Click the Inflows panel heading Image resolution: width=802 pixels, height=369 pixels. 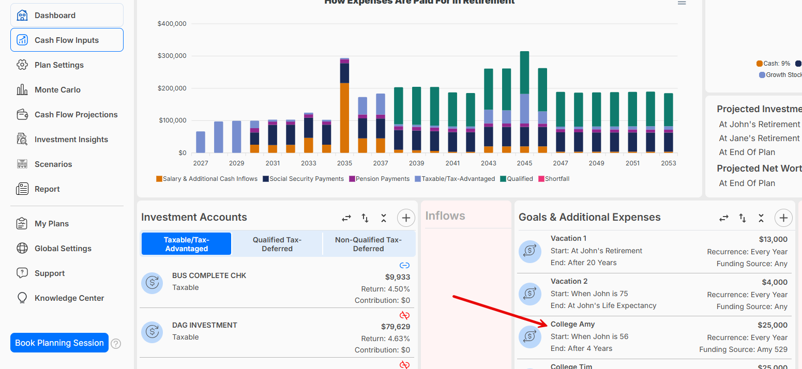(445, 216)
